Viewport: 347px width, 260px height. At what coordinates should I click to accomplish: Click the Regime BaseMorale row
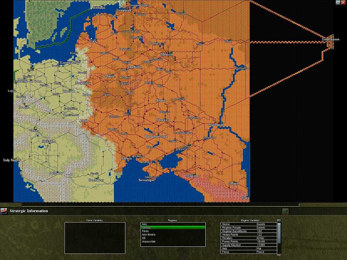[249, 231]
